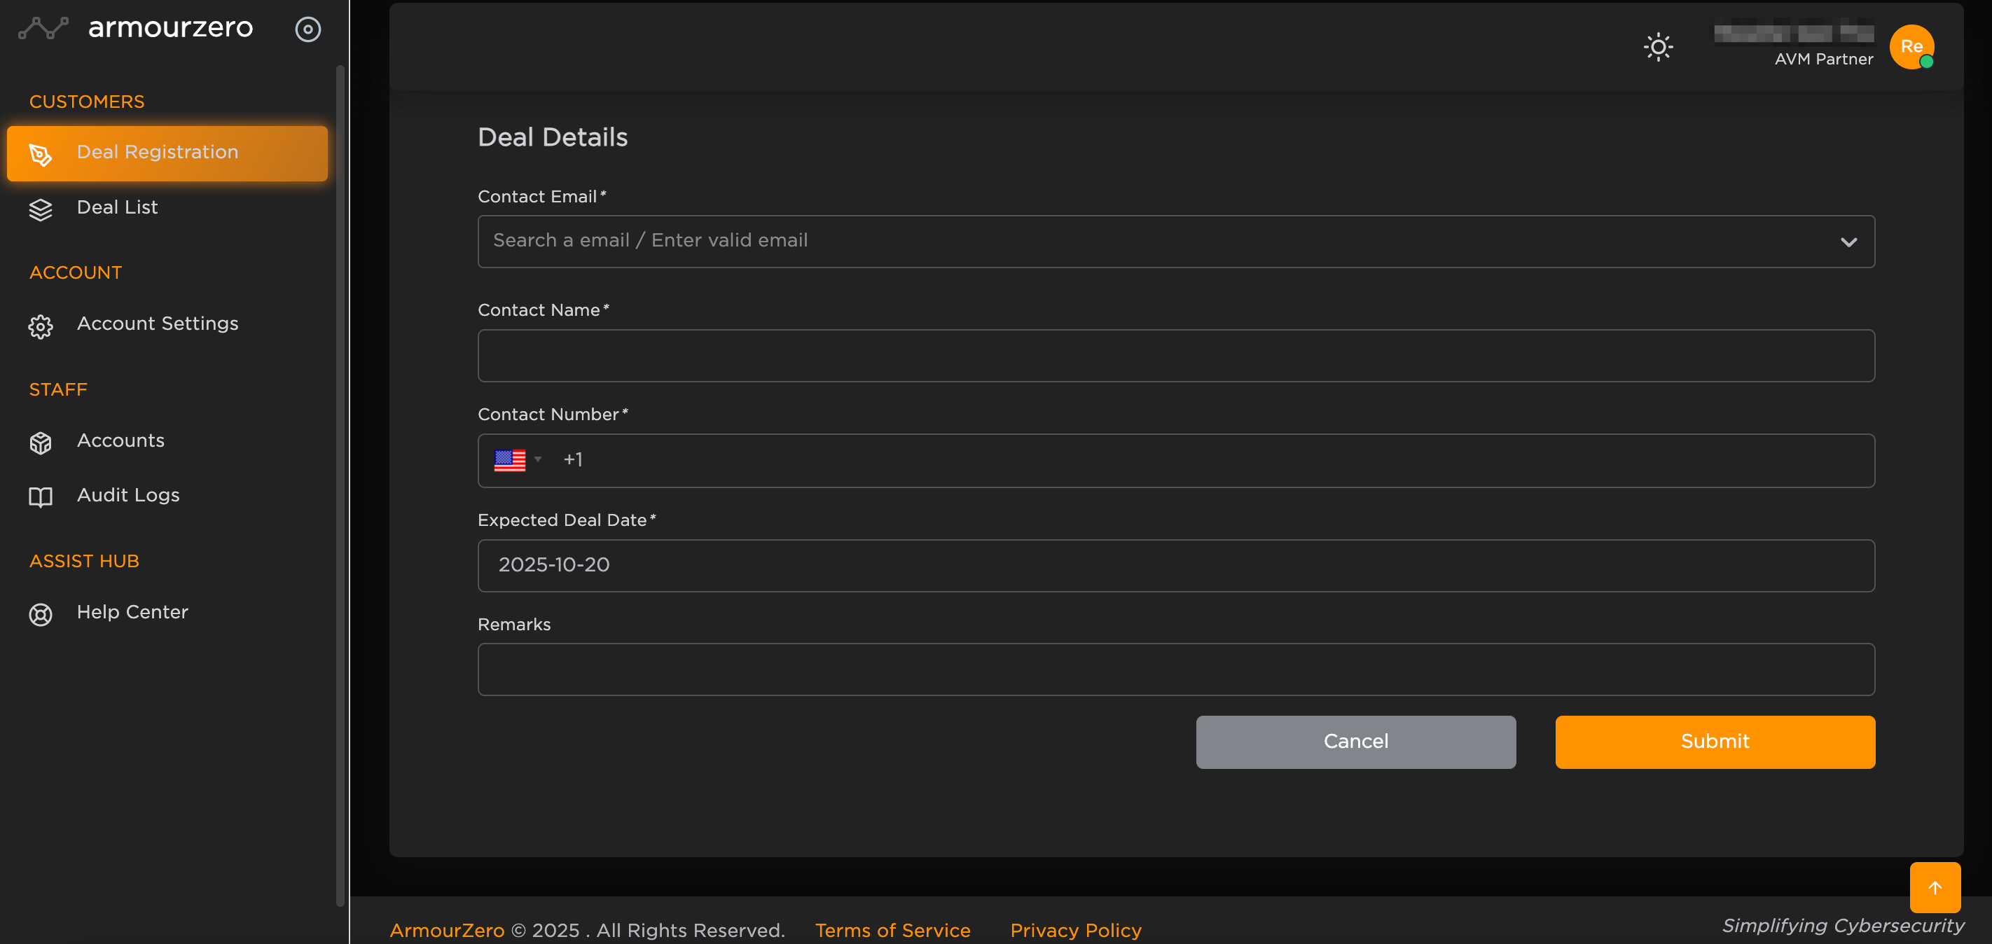
Task: Toggle the sidebar pin circle icon
Action: tap(307, 29)
